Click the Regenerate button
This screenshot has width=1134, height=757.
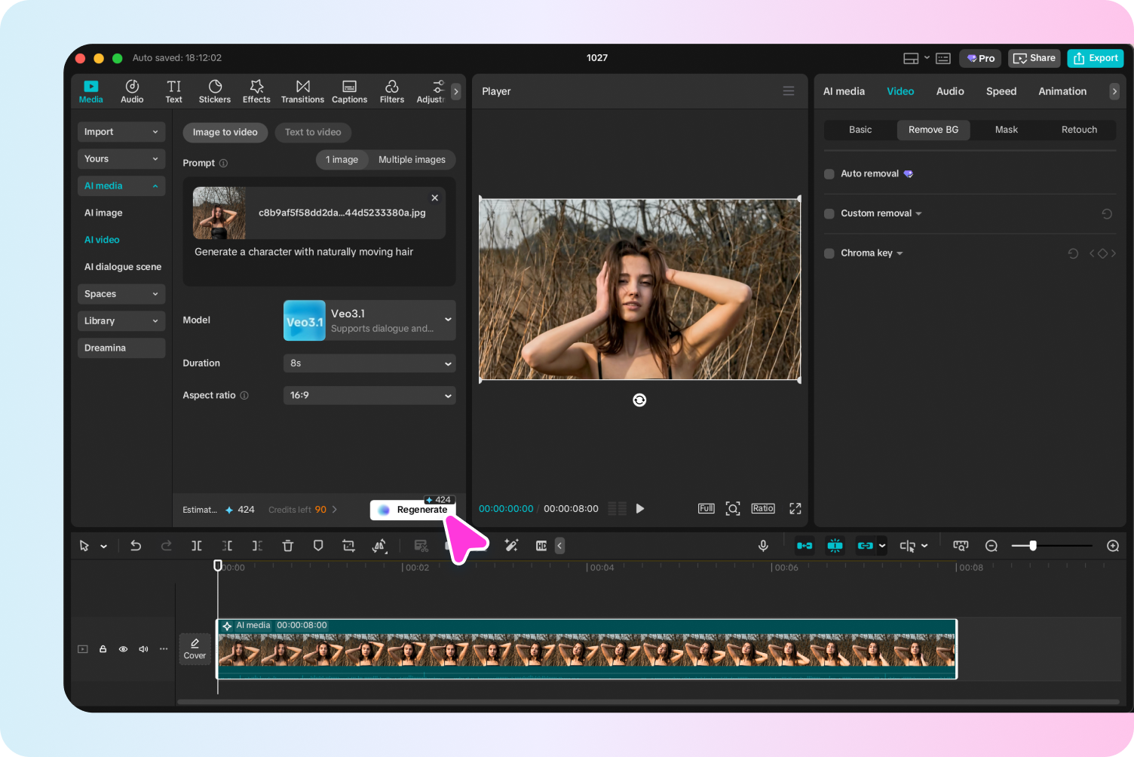point(413,509)
